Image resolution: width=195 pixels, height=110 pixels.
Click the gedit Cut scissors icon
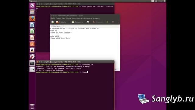pyautogui.click(x=113, y=22)
